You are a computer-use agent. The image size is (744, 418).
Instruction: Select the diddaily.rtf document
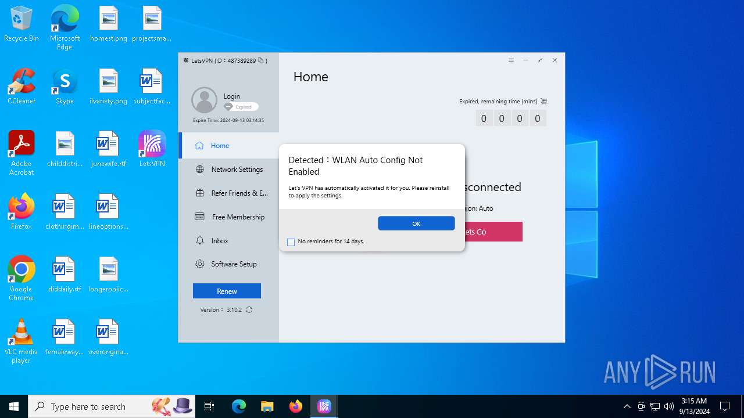tap(65, 275)
